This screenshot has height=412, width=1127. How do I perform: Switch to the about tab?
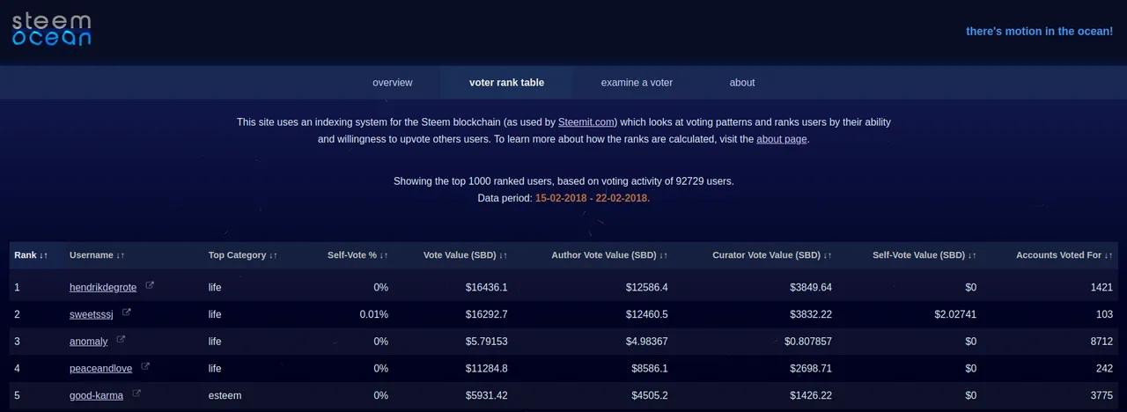click(x=742, y=83)
